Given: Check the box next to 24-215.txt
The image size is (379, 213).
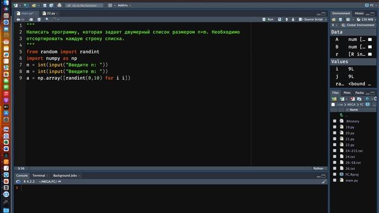Looking at the screenshot, I should [335, 151].
